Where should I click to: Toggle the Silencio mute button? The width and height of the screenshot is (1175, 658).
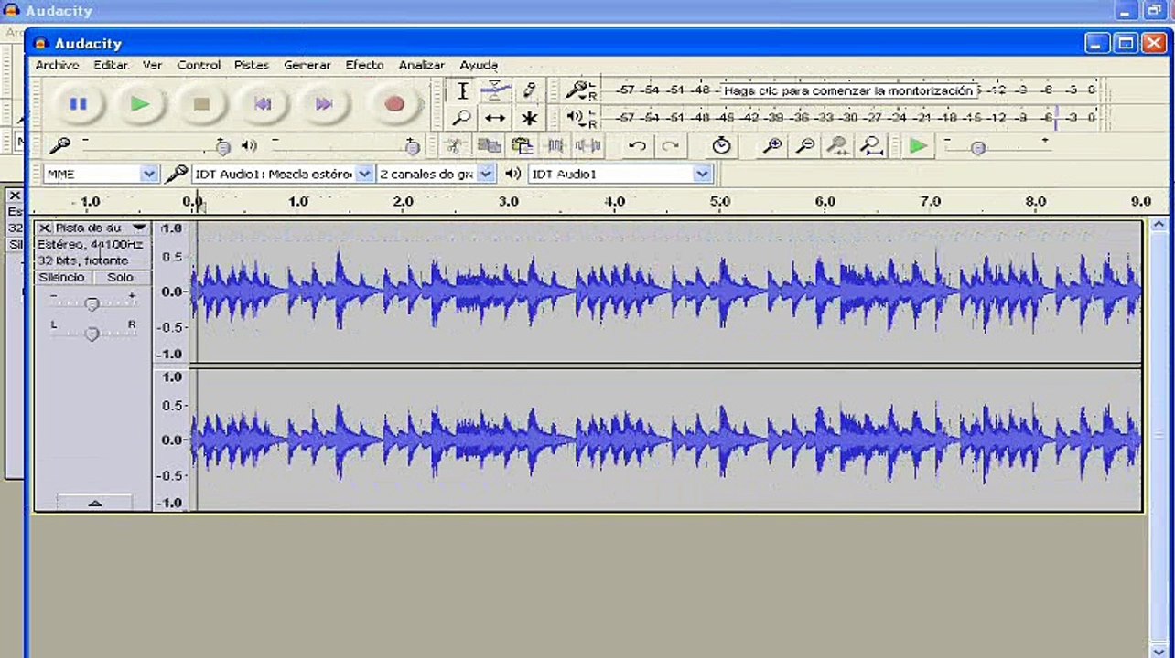62,277
